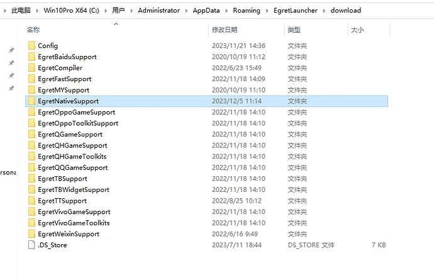Click the EgretTTSupport folder name
434x280 pixels.
coord(62,201)
